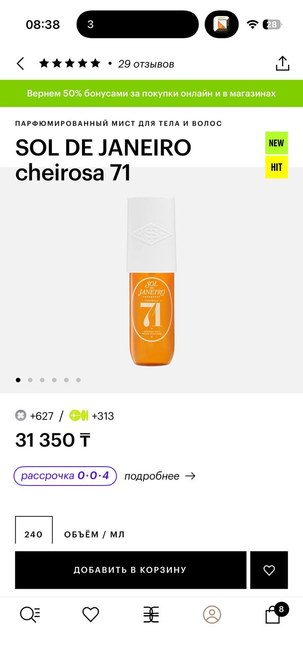Tap the green 50% bonus promo banner
Image resolution: width=303 pixels, height=659 pixels.
click(151, 93)
